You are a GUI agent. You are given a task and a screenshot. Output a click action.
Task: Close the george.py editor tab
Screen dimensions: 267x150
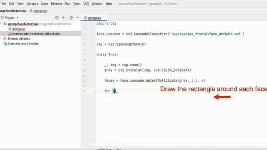coord(104,17)
